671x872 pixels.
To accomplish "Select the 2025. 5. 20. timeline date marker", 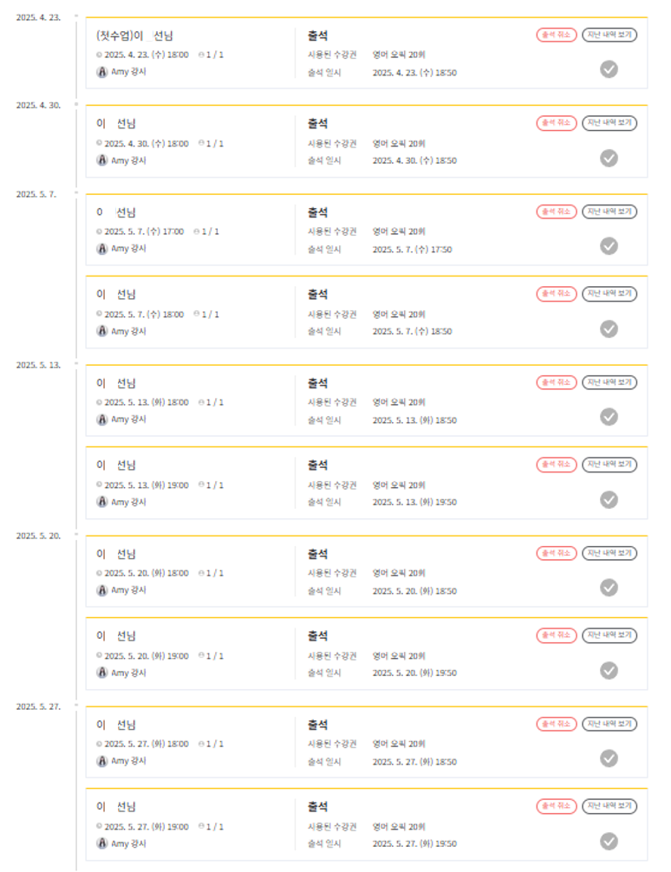I will (38, 536).
